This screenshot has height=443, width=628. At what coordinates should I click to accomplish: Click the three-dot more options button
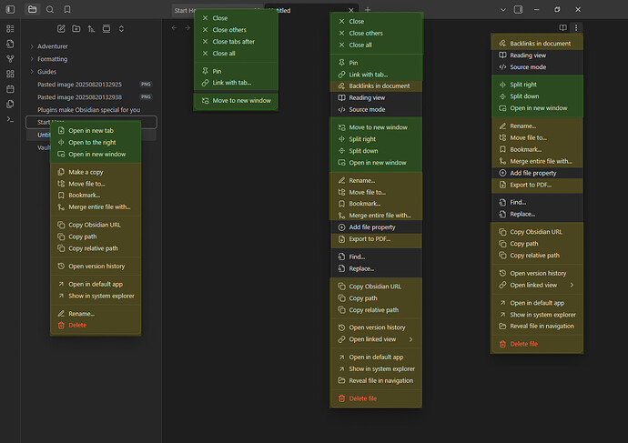coord(576,28)
